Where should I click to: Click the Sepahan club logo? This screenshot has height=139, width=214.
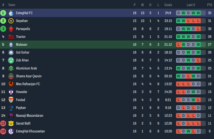pos(11,21)
